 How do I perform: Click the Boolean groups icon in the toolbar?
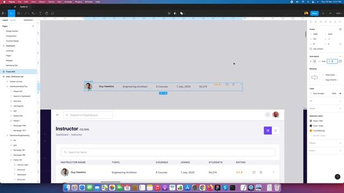pyautogui.click(x=182, y=13)
